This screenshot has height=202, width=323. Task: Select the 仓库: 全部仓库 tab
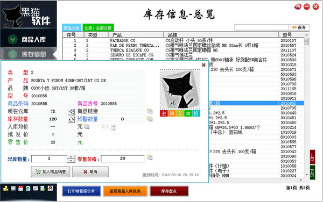tap(98, 28)
